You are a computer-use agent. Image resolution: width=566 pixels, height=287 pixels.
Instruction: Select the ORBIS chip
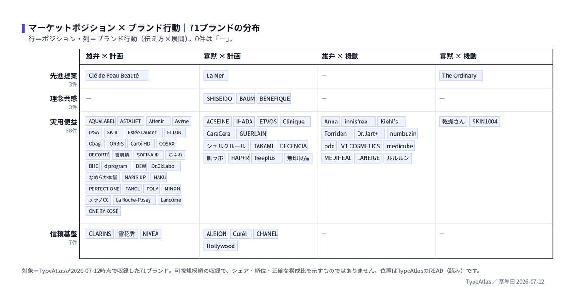(x=116, y=144)
